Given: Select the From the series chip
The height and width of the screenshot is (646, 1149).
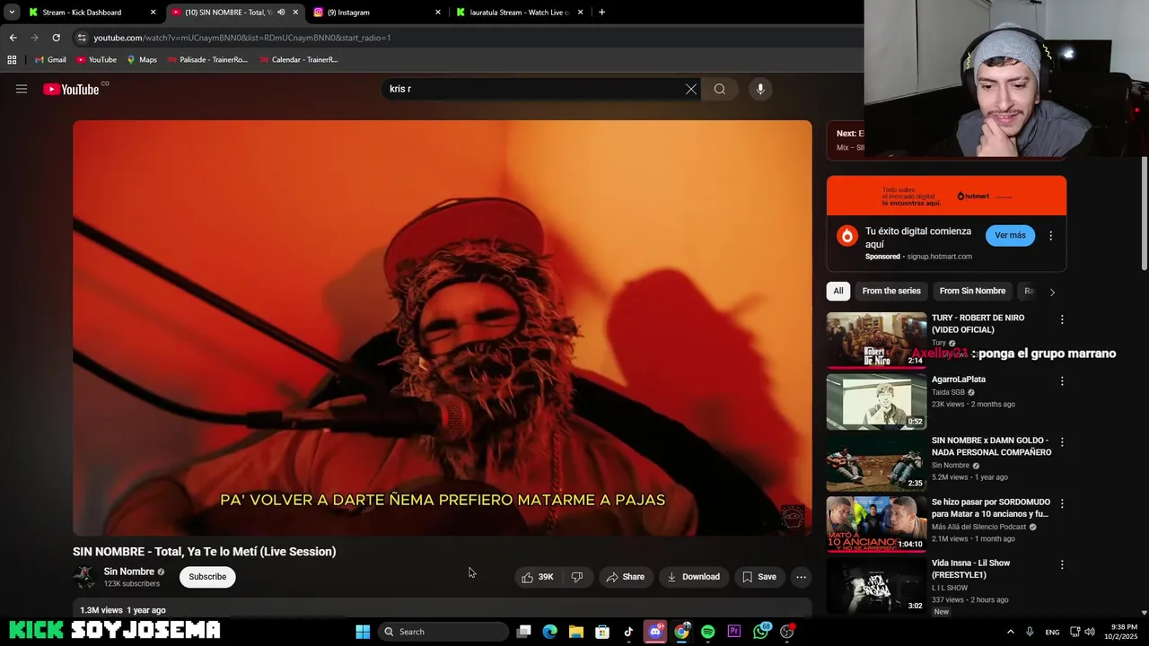Looking at the screenshot, I should 891,291.
